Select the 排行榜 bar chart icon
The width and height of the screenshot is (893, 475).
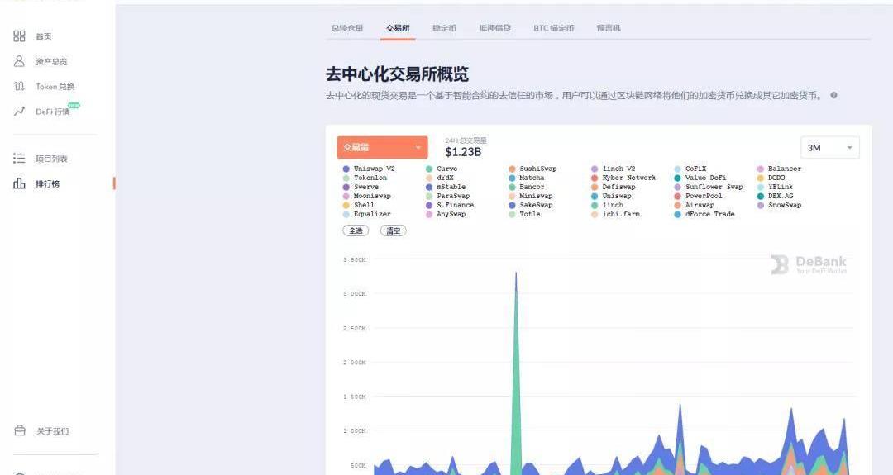(19, 183)
